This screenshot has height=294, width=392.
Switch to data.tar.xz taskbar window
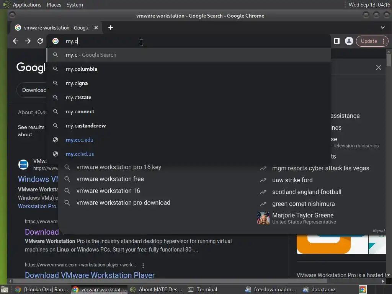[320, 289]
